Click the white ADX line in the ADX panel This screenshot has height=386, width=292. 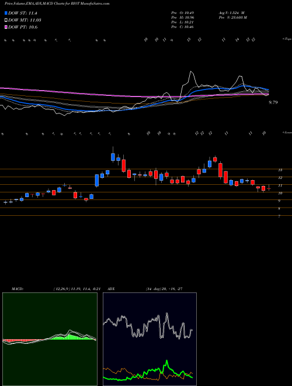[x=148, y=325]
